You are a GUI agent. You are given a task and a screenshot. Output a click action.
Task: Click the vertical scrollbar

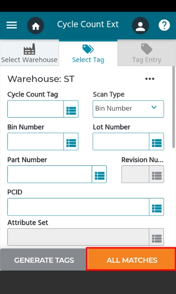tap(174, 107)
